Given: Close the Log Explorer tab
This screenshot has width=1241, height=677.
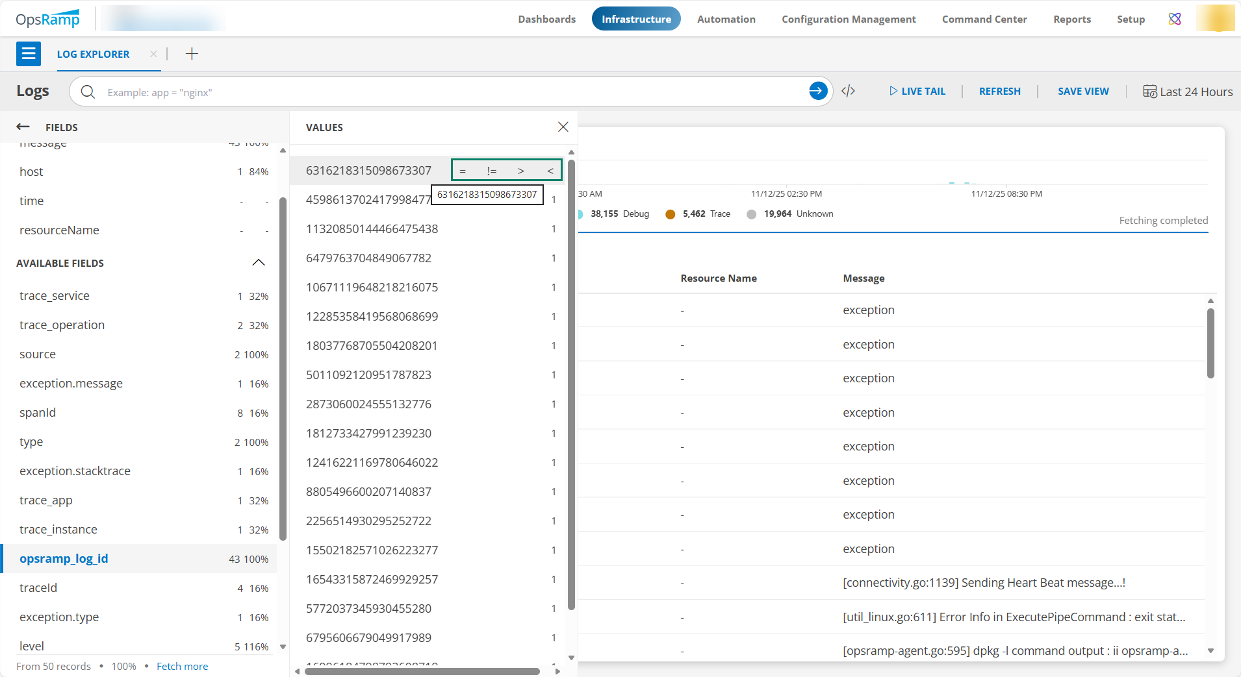Looking at the screenshot, I should coord(153,54).
